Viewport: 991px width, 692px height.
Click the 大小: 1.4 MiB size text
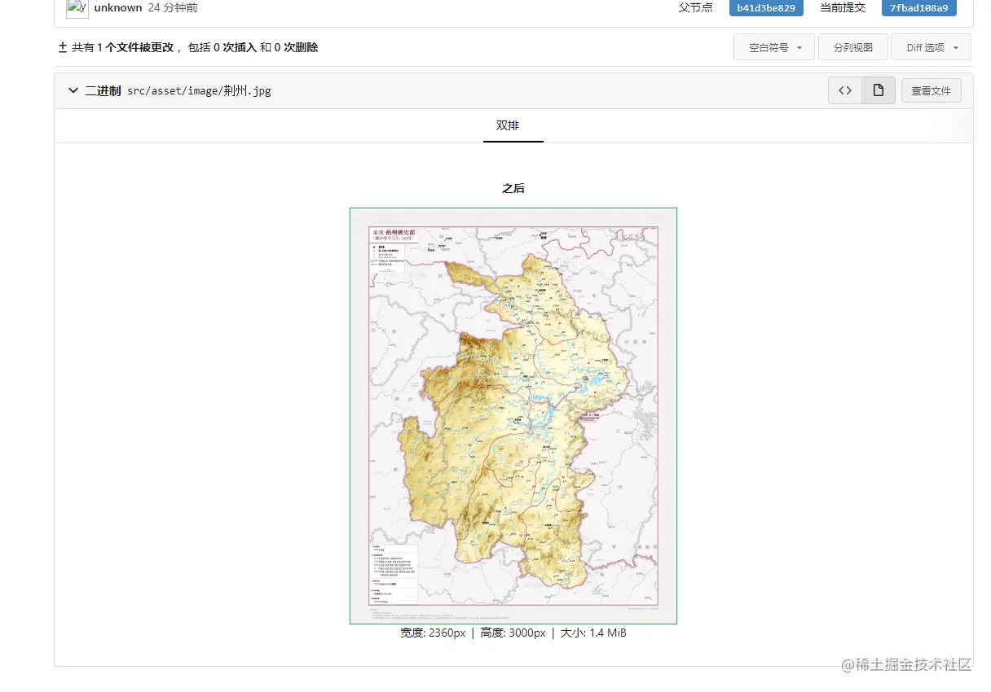pyautogui.click(x=593, y=633)
